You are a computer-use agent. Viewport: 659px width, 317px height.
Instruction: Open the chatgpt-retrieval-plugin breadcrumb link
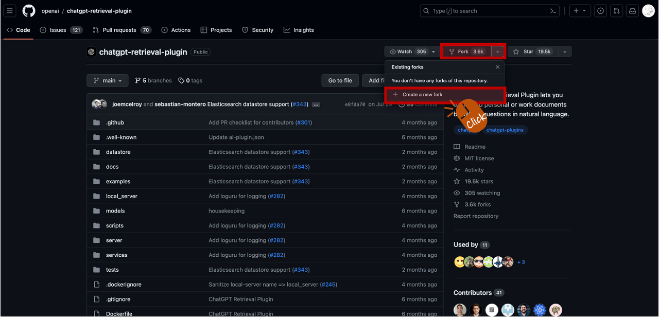pos(99,11)
